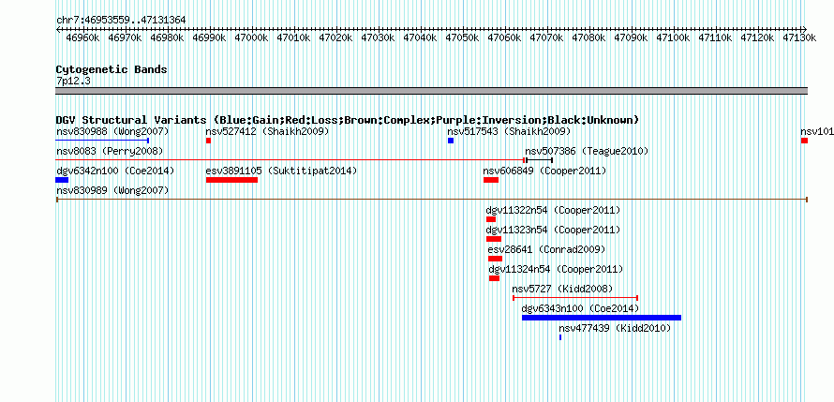834x402 pixels.
Task: Click the 47090k ruler tick label
Action: (x=632, y=37)
